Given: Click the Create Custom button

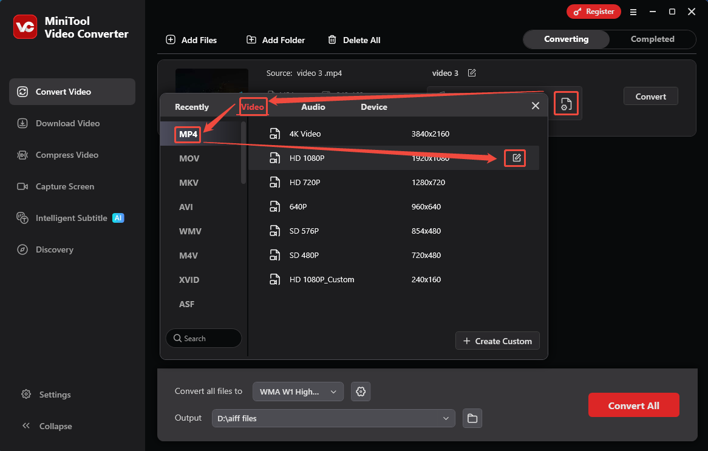Looking at the screenshot, I should (x=497, y=341).
